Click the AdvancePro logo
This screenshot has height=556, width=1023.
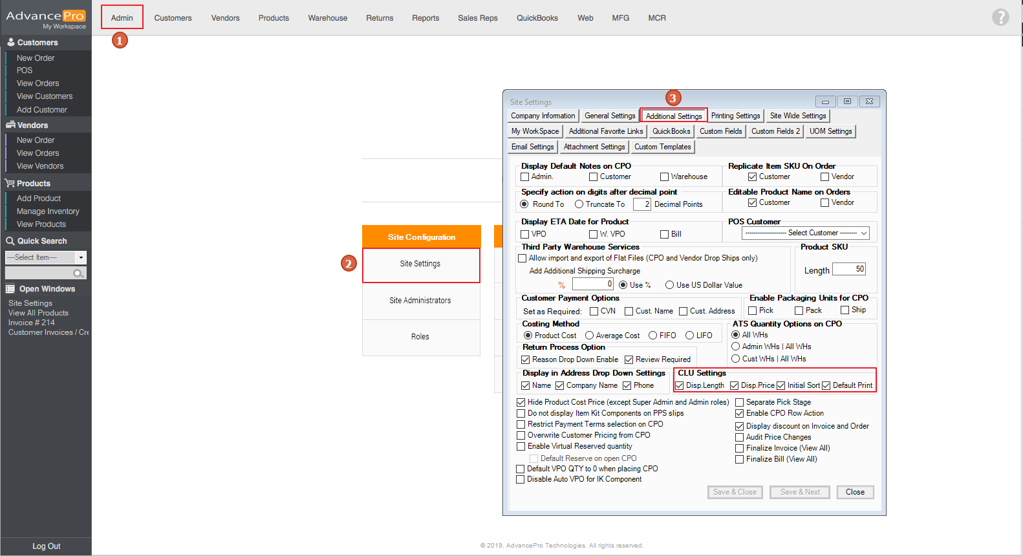pyautogui.click(x=45, y=17)
